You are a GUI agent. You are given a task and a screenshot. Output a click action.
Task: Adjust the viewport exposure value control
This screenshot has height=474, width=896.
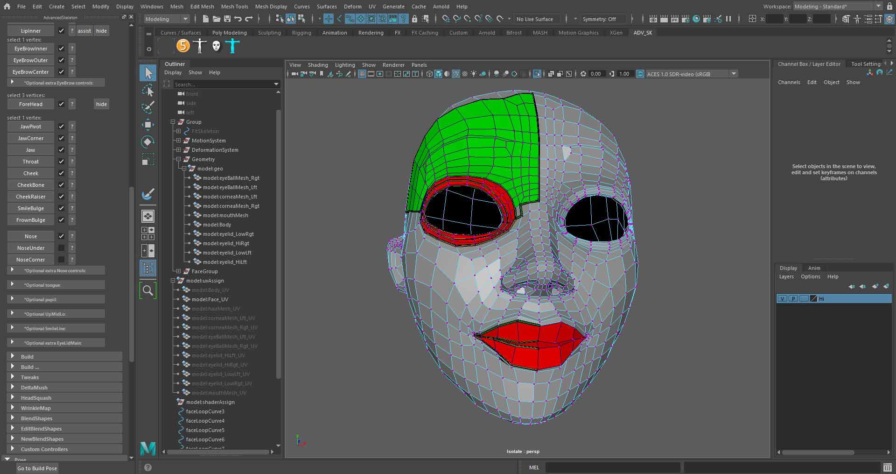594,73
